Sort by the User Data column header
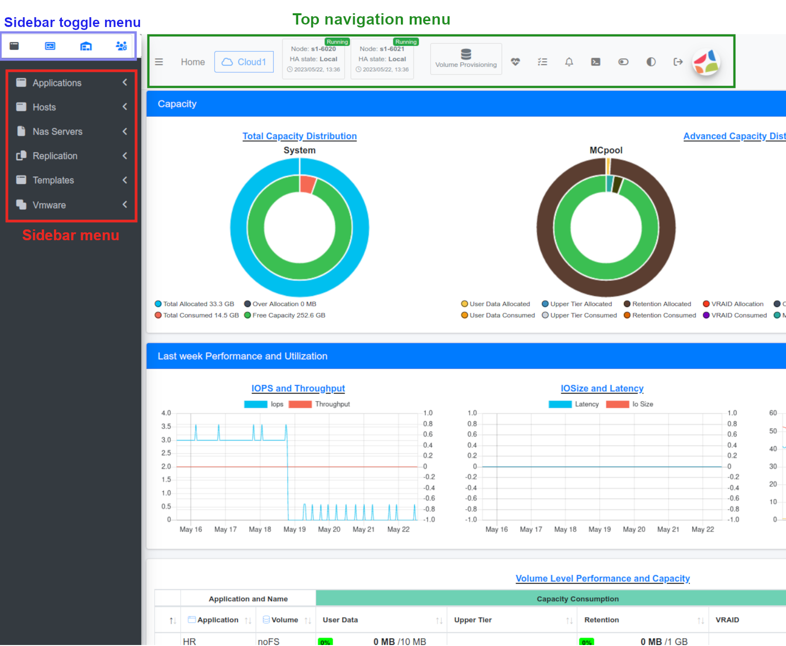 click(x=340, y=620)
